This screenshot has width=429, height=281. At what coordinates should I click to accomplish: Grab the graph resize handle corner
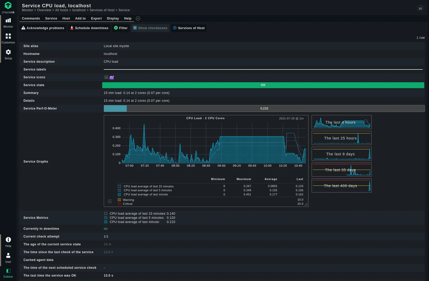pos(306,205)
